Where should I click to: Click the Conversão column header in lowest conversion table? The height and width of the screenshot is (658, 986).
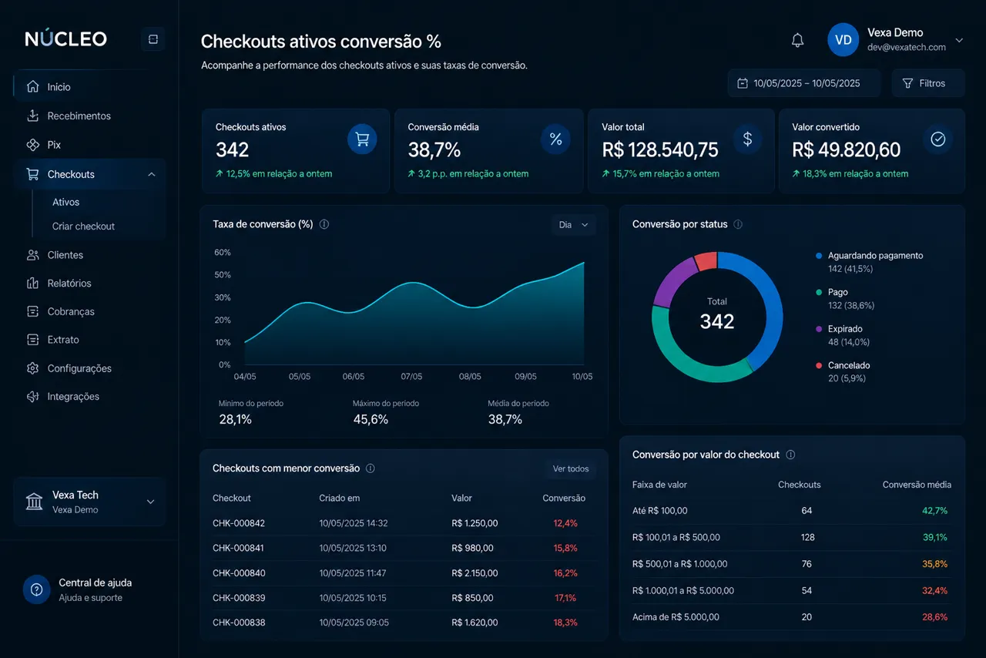(564, 499)
